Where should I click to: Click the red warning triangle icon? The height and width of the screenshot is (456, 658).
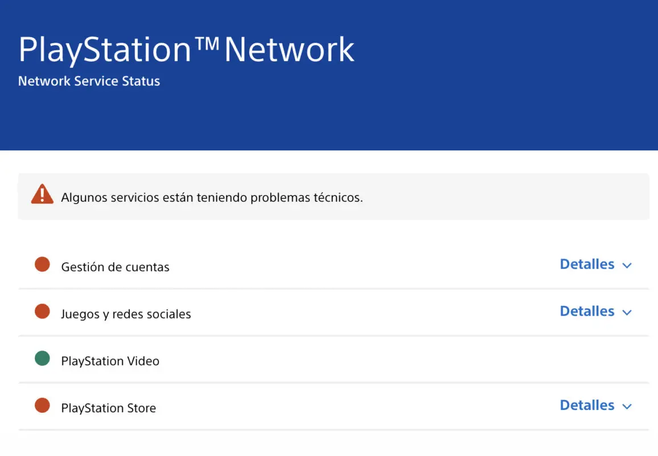click(42, 194)
